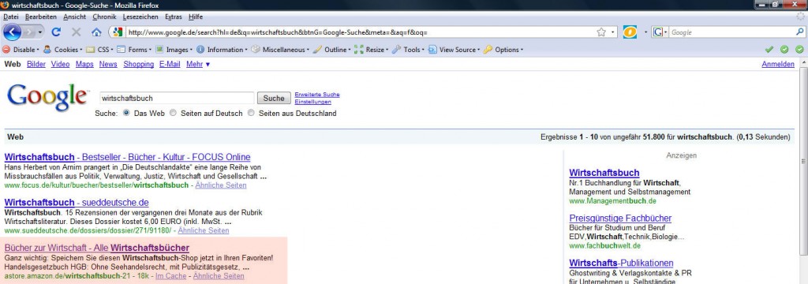The height and width of the screenshot is (284, 808).
Task: Open the search engine selector dropdown
Action: (x=660, y=32)
